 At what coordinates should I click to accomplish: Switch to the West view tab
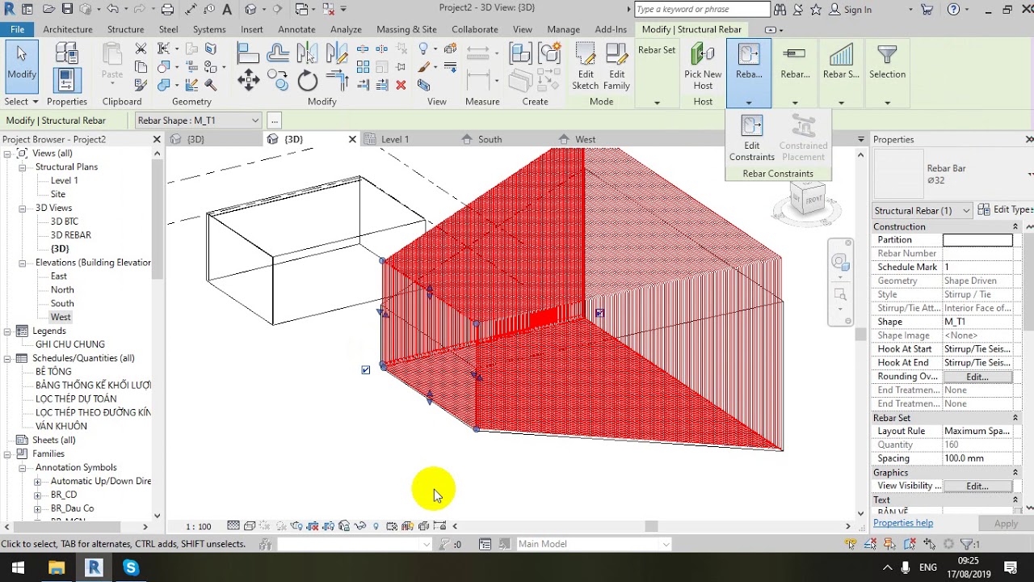[x=585, y=139]
